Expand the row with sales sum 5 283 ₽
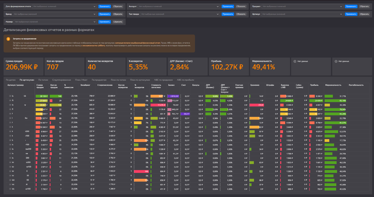Viewport: 374px width, 197px height. (10, 149)
